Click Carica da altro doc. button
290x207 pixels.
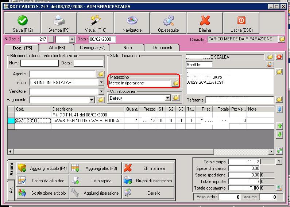(43, 180)
